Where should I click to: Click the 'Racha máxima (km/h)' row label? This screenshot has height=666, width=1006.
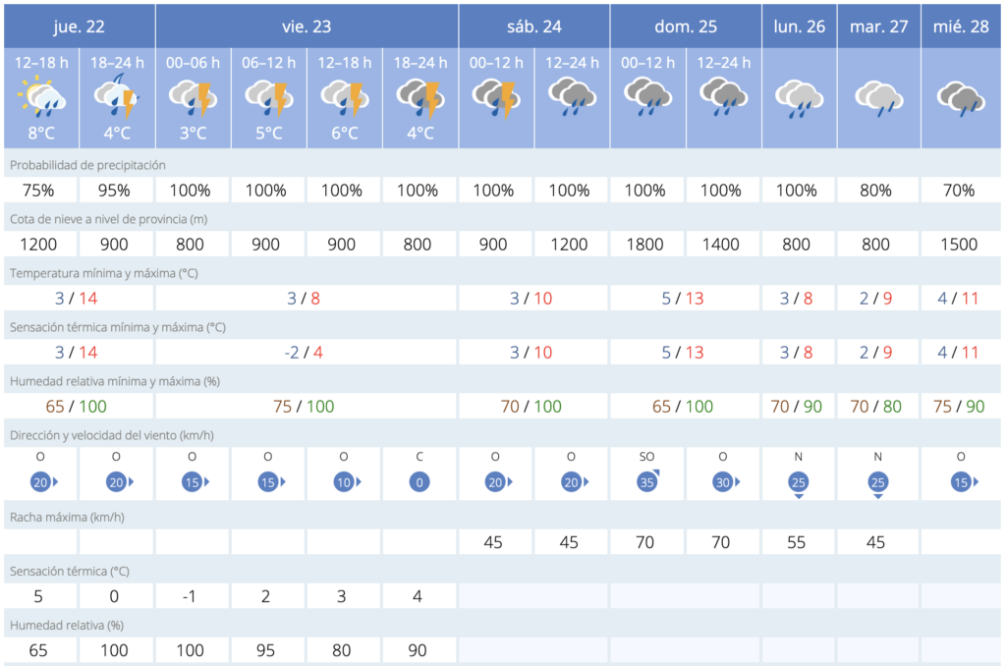pyautogui.click(x=67, y=516)
